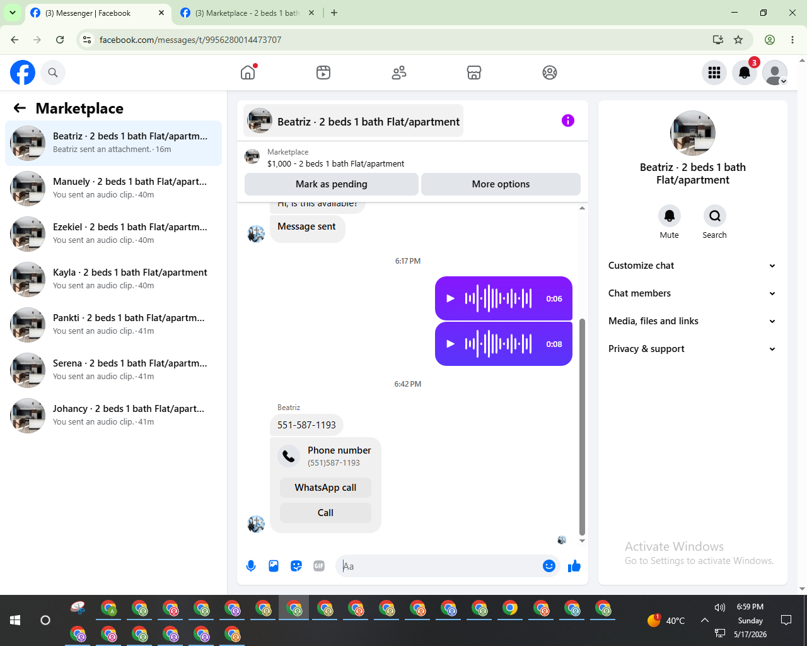Focus the Aa message input field

(440, 566)
